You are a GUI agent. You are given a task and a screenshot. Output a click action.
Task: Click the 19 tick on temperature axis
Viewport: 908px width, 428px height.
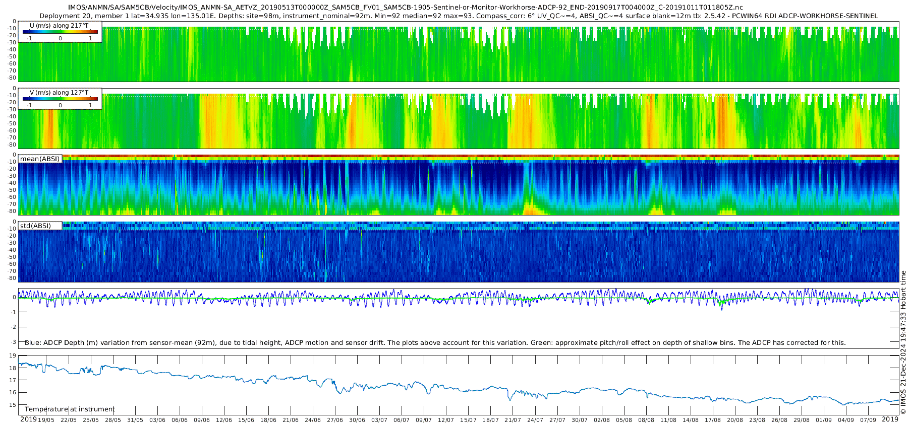click(x=13, y=356)
